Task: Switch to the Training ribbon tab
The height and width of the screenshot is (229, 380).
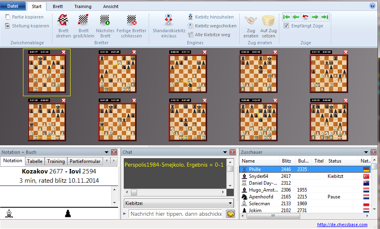Action: pyautogui.click(x=83, y=6)
